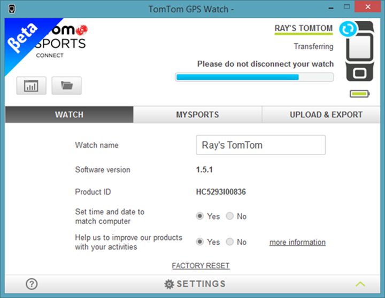Click the 'Please do not disconnect' message
Viewport: 385px width, 298px height.
coord(265,64)
